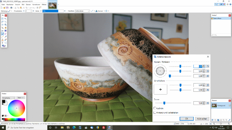The width and height of the screenshot is (232, 130).
Task: Open the Ebenen menu
Action: [28, 5]
